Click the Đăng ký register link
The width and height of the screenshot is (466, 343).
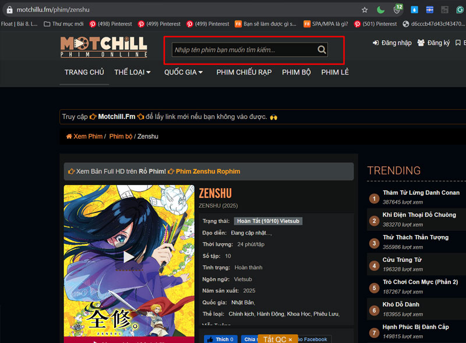[433, 43]
